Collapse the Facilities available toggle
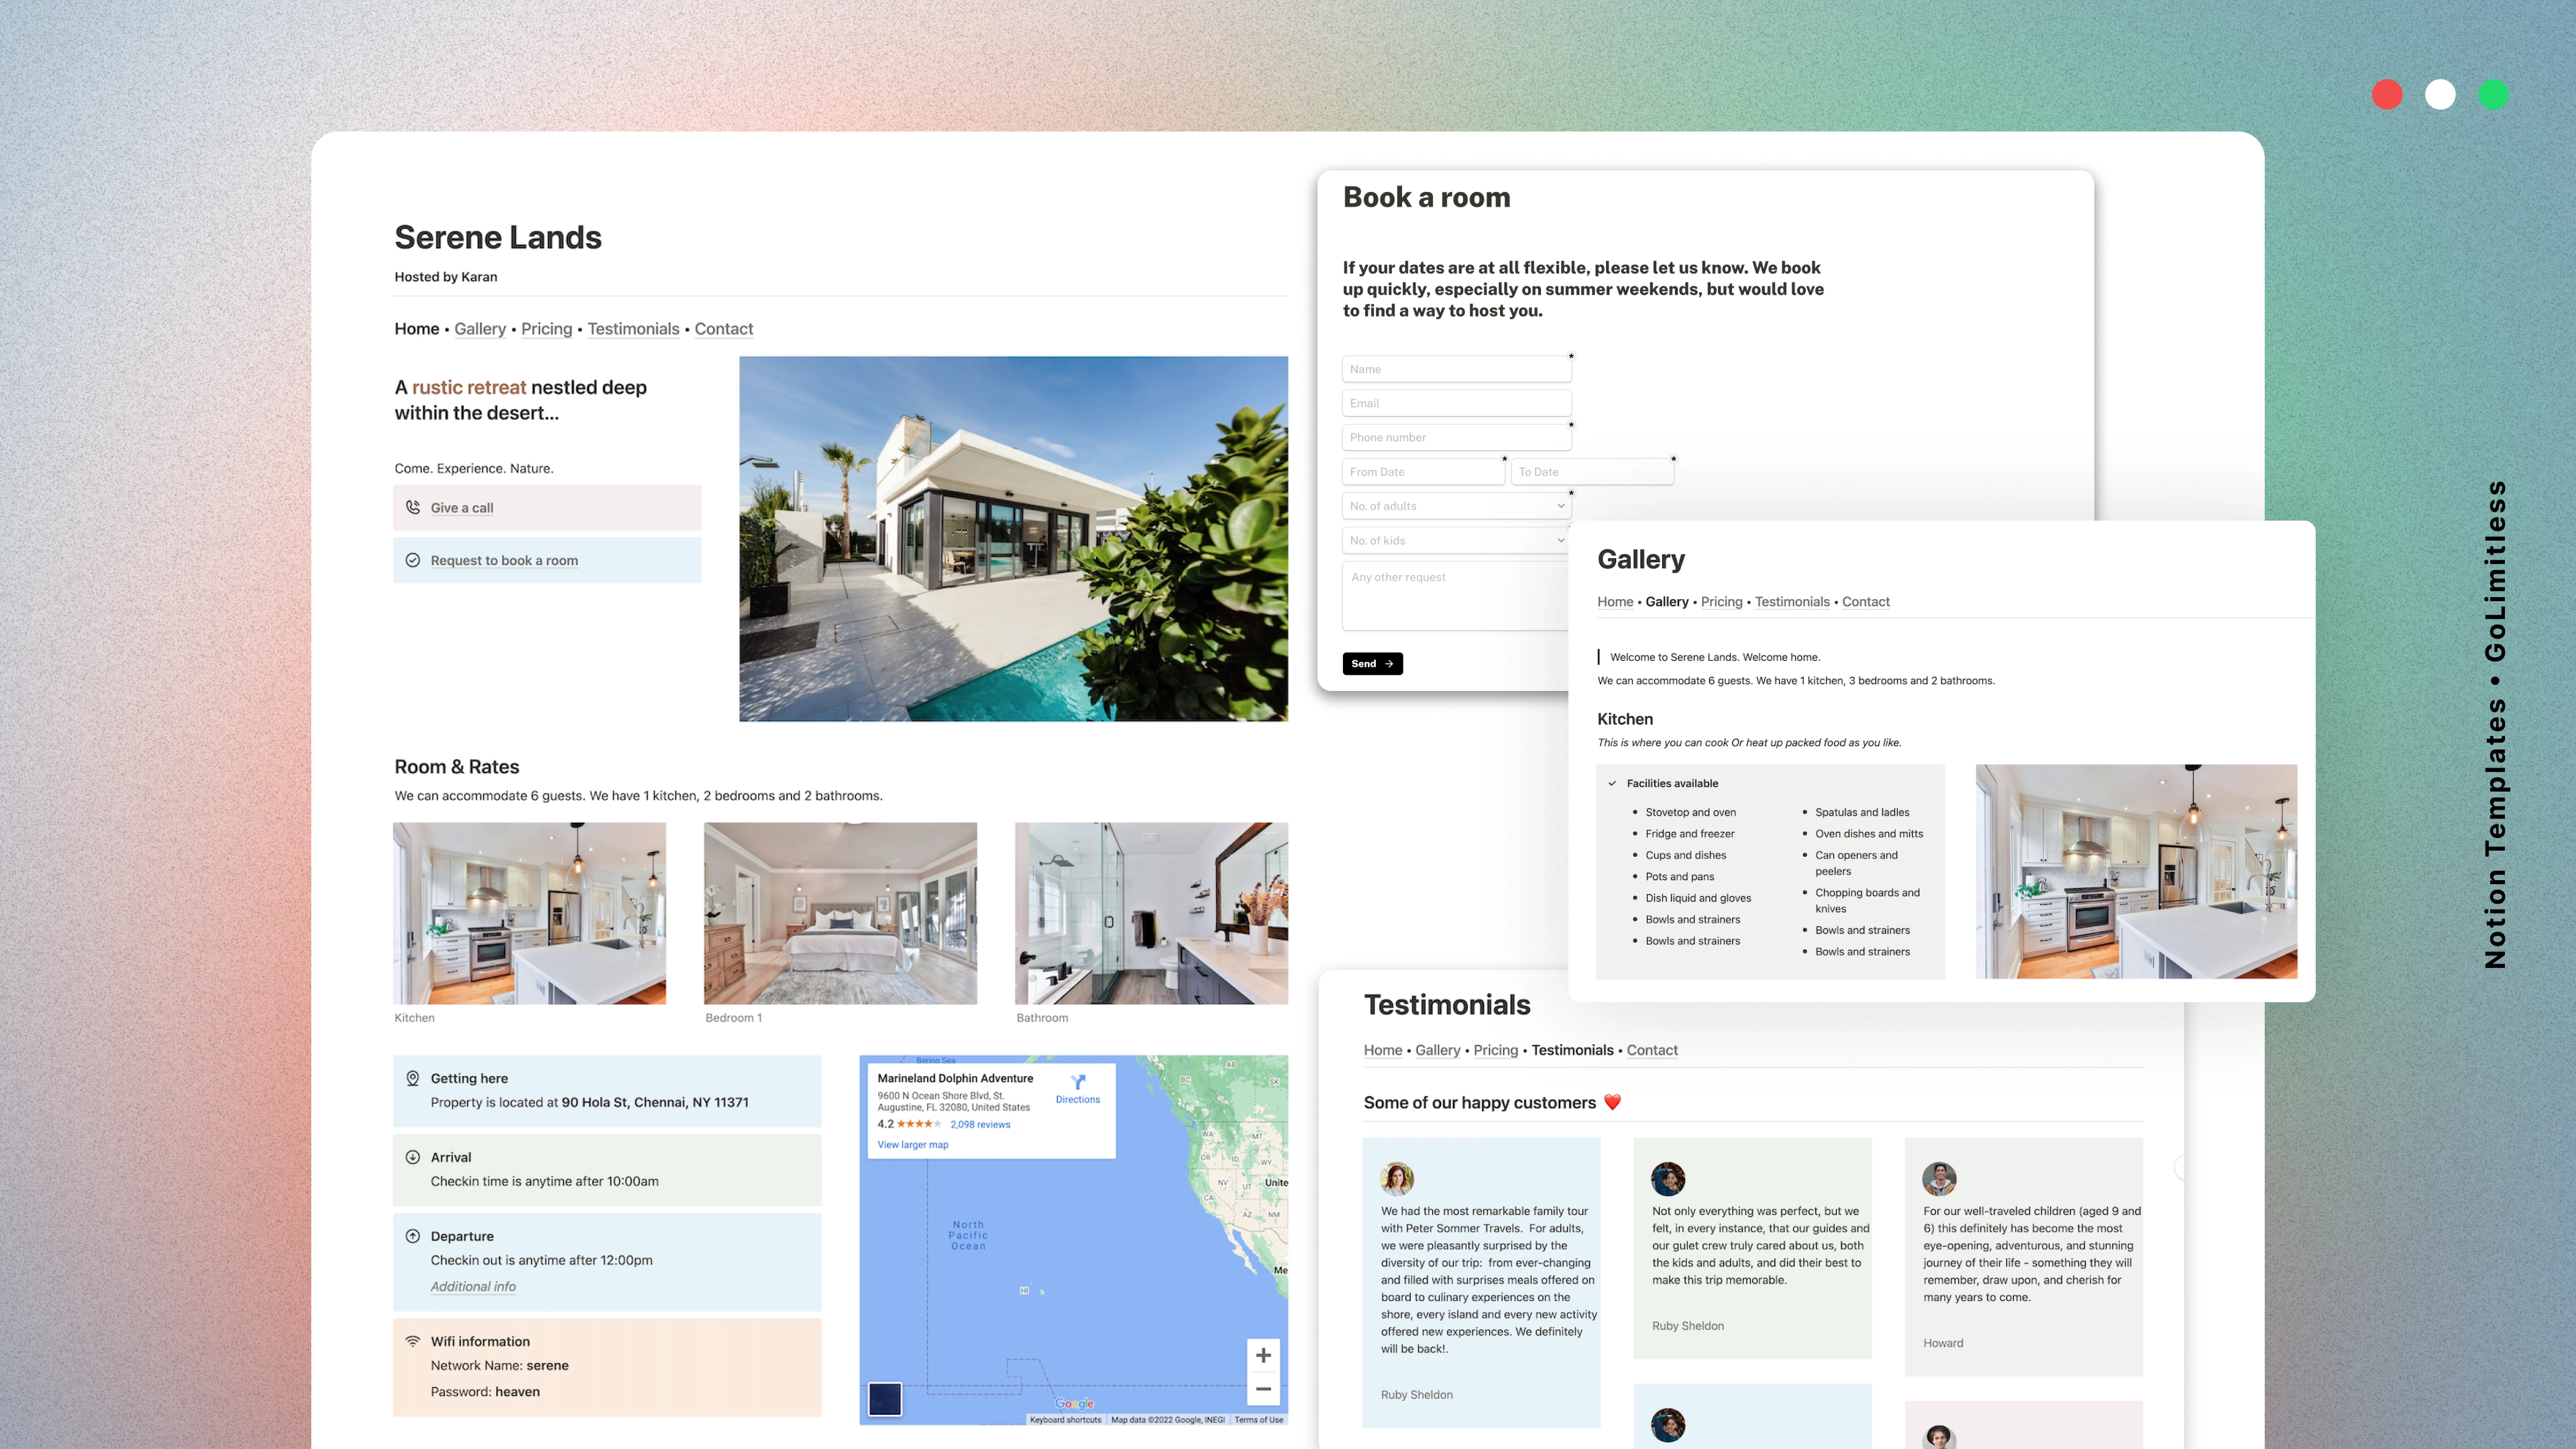The image size is (2576, 1449). [x=1612, y=783]
